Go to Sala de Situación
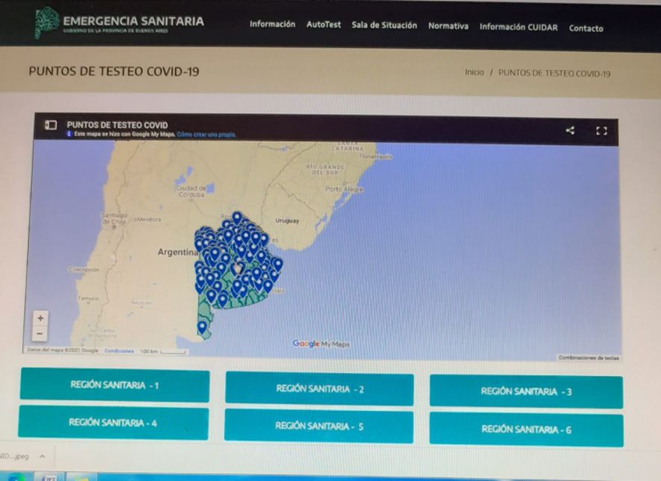The image size is (661, 481). pyautogui.click(x=383, y=25)
